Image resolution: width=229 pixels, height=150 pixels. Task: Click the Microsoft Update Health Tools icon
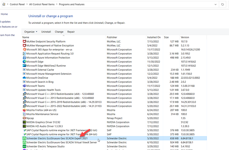click(x=24, y=90)
